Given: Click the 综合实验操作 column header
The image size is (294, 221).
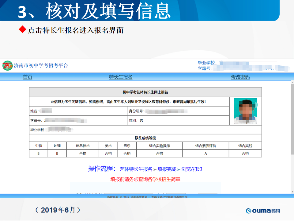Looking at the screenshot, I should point(159,146).
